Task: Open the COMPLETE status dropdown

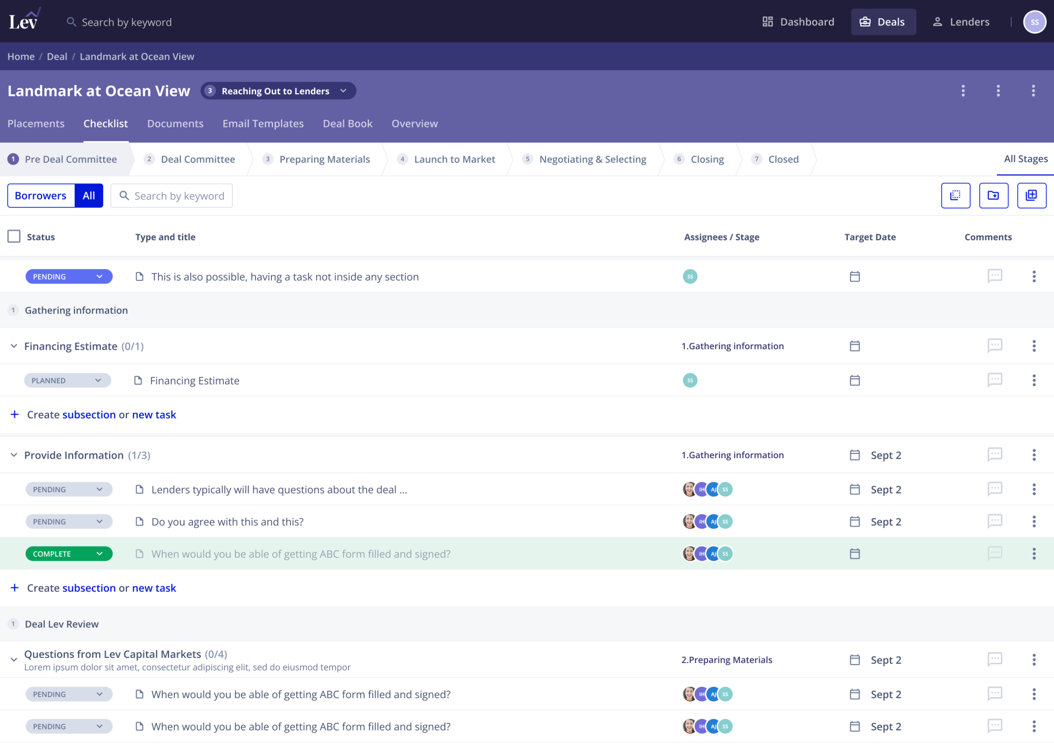Action: 69,554
